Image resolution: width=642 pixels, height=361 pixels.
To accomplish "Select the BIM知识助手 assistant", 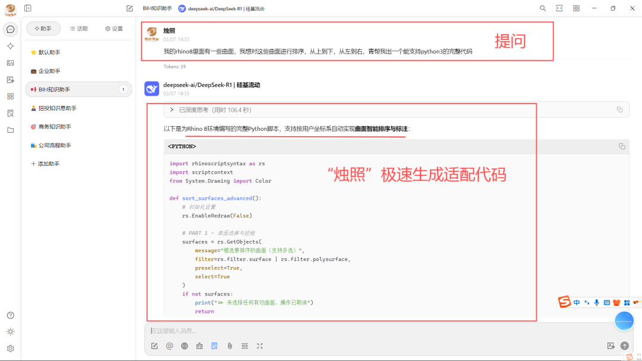I will tap(78, 89).
